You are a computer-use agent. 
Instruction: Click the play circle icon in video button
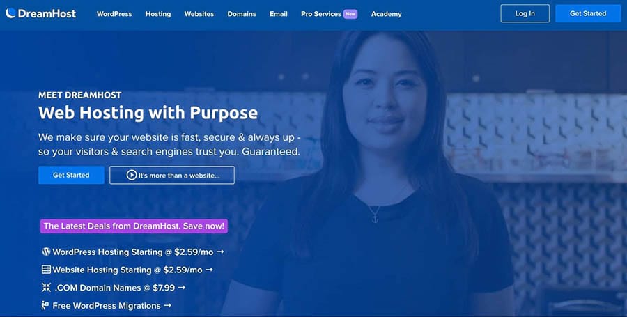(132, 175)
